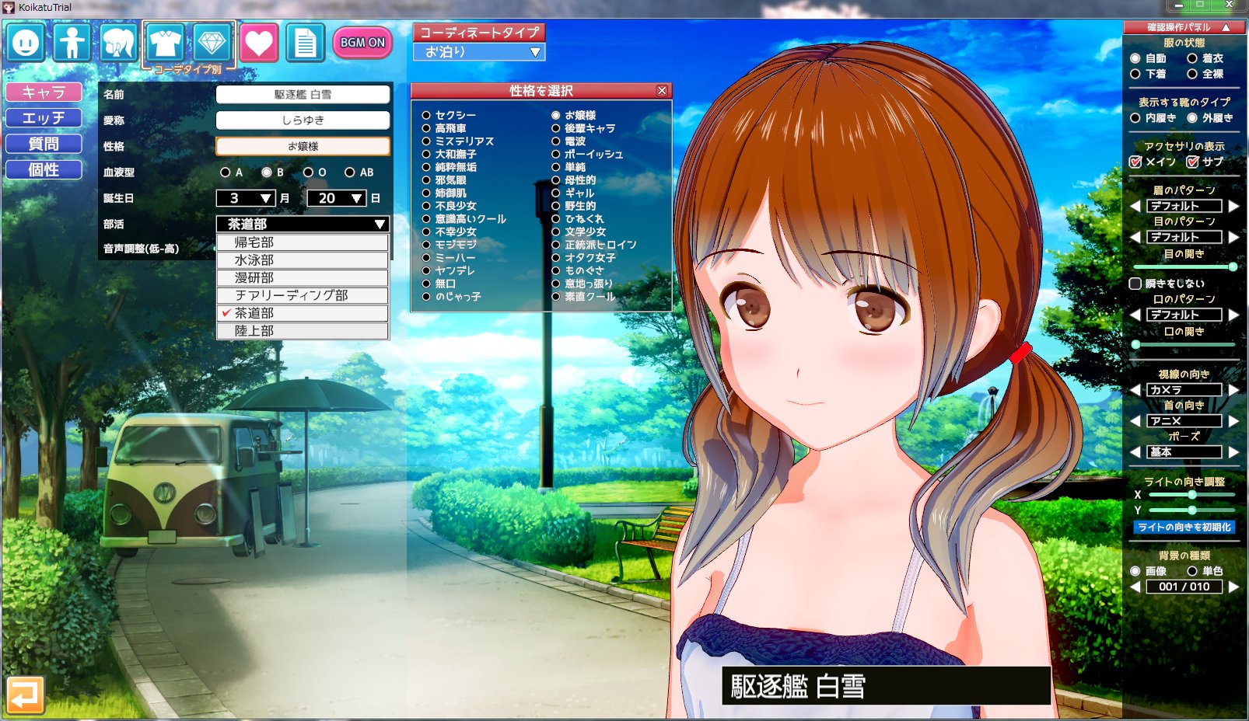Select ボーイッシュ personality option
1249x721 pixels.
point(556,154)
